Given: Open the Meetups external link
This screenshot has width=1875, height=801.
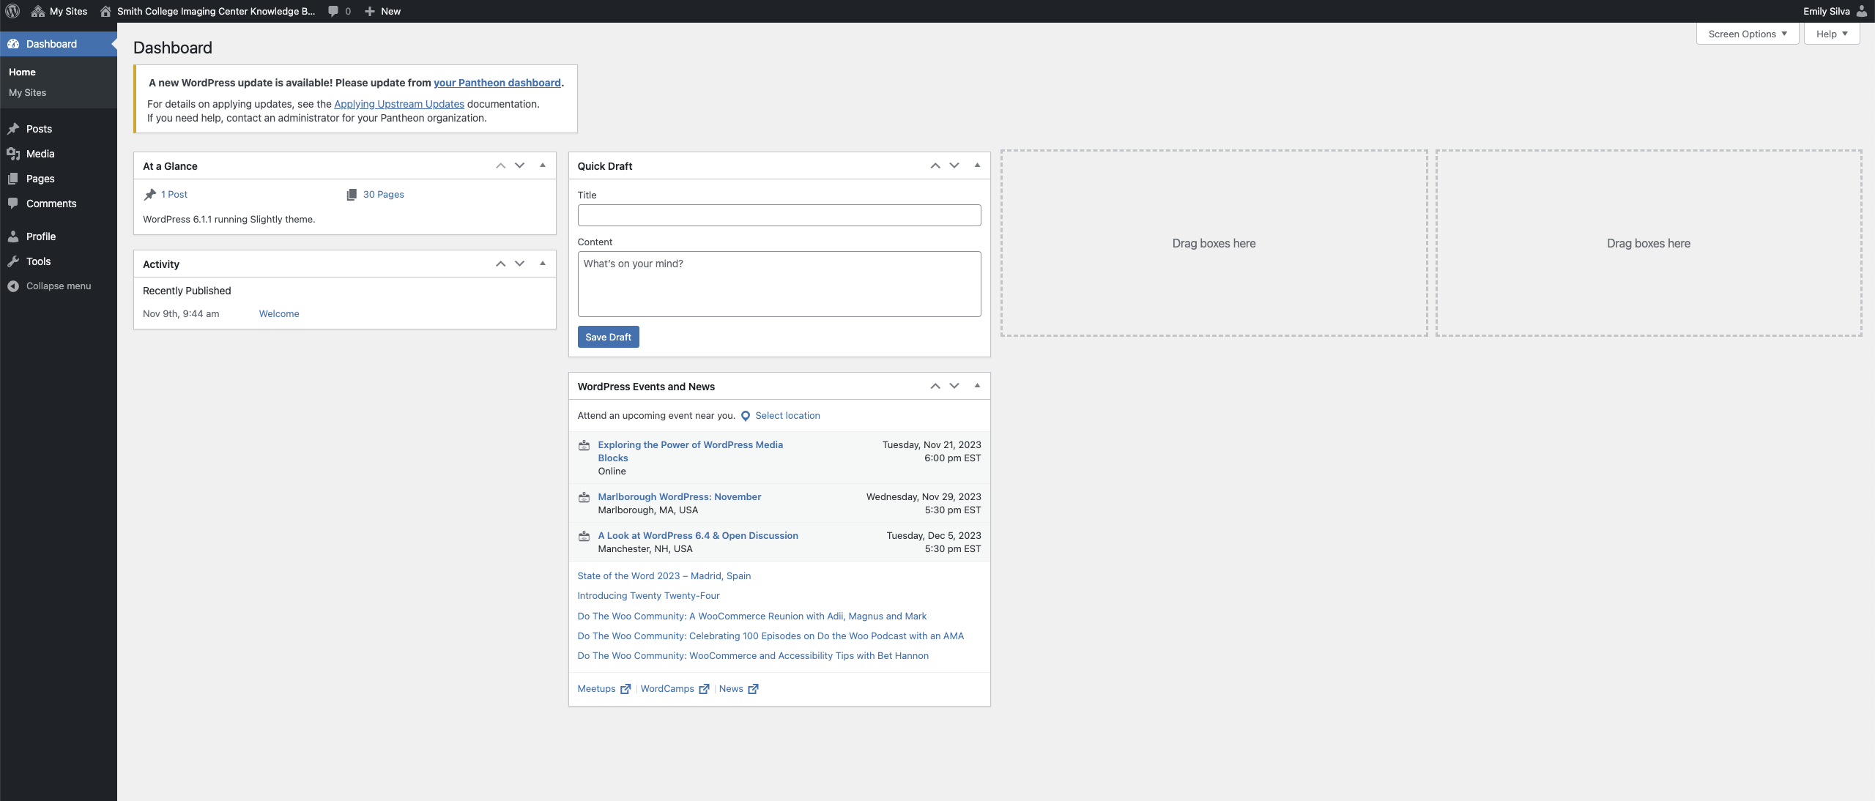Looking at the screenshot, I should (604, 688).
